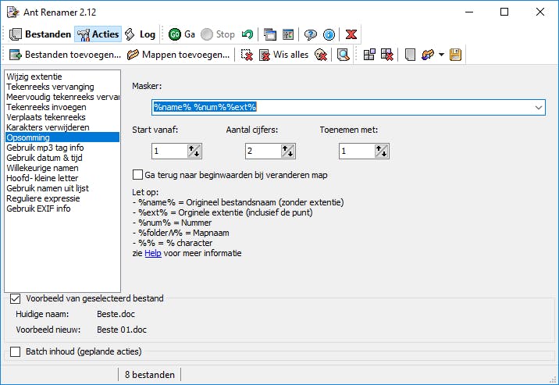The width and height of the screenshot is (559, 385).
Task: Select the Opsomming action
Action: 62,137
